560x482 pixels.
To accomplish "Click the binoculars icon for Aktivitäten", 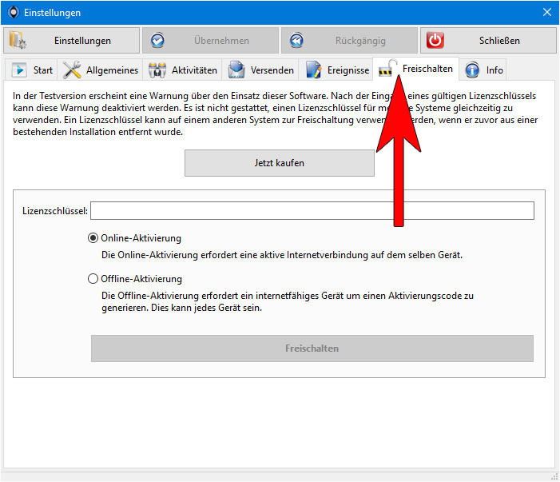I will pos(157,70).
